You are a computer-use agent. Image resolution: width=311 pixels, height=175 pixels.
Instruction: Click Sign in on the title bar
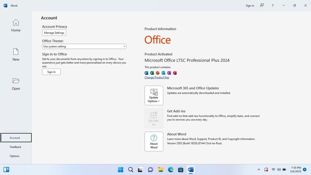coord(250,6)
